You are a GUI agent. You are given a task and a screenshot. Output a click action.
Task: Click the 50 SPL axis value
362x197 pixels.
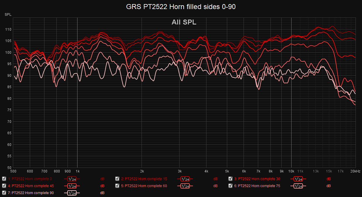[x=9, y=168]
